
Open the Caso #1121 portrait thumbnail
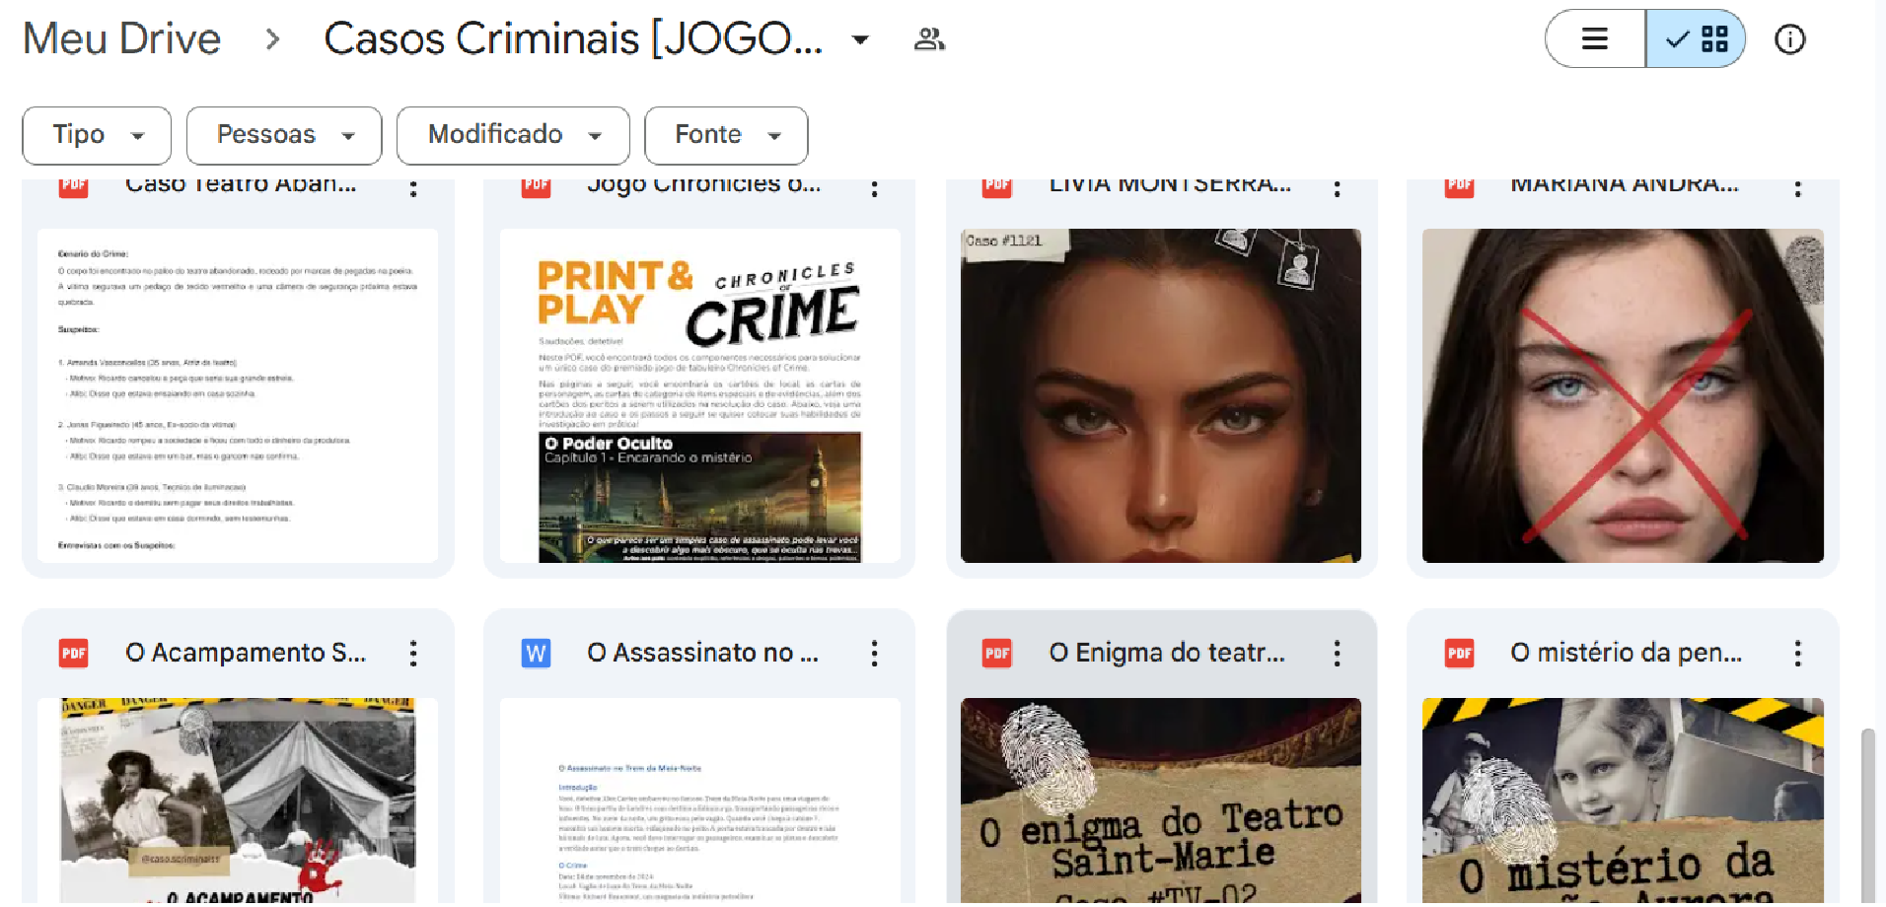1160,395
